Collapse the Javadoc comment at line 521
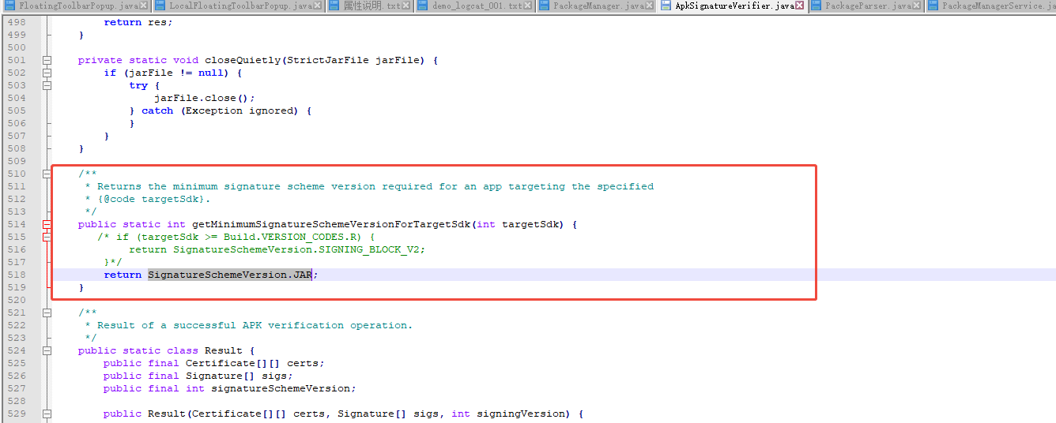The width and height of the screenshot is (1056, 423). click(x=47, y=313)
